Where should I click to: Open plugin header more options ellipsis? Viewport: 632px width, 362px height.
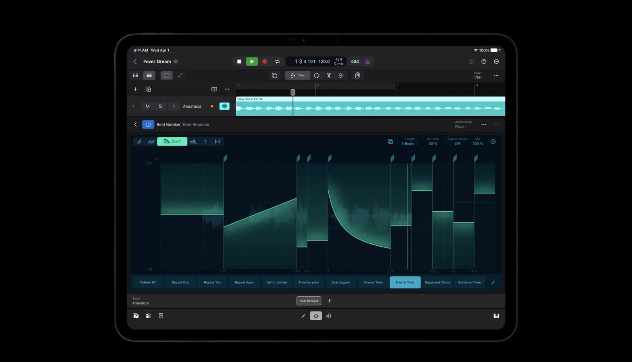pos(484,124)
